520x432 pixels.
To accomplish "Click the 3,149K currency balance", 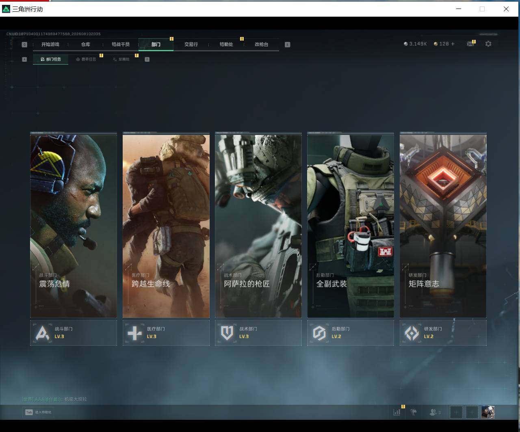I will 418,44.
